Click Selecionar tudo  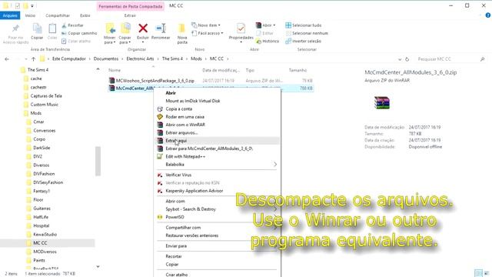[x=304, y=25]
